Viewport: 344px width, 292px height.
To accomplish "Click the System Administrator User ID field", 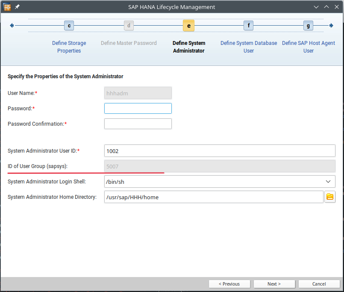I will tap(220, 151).
